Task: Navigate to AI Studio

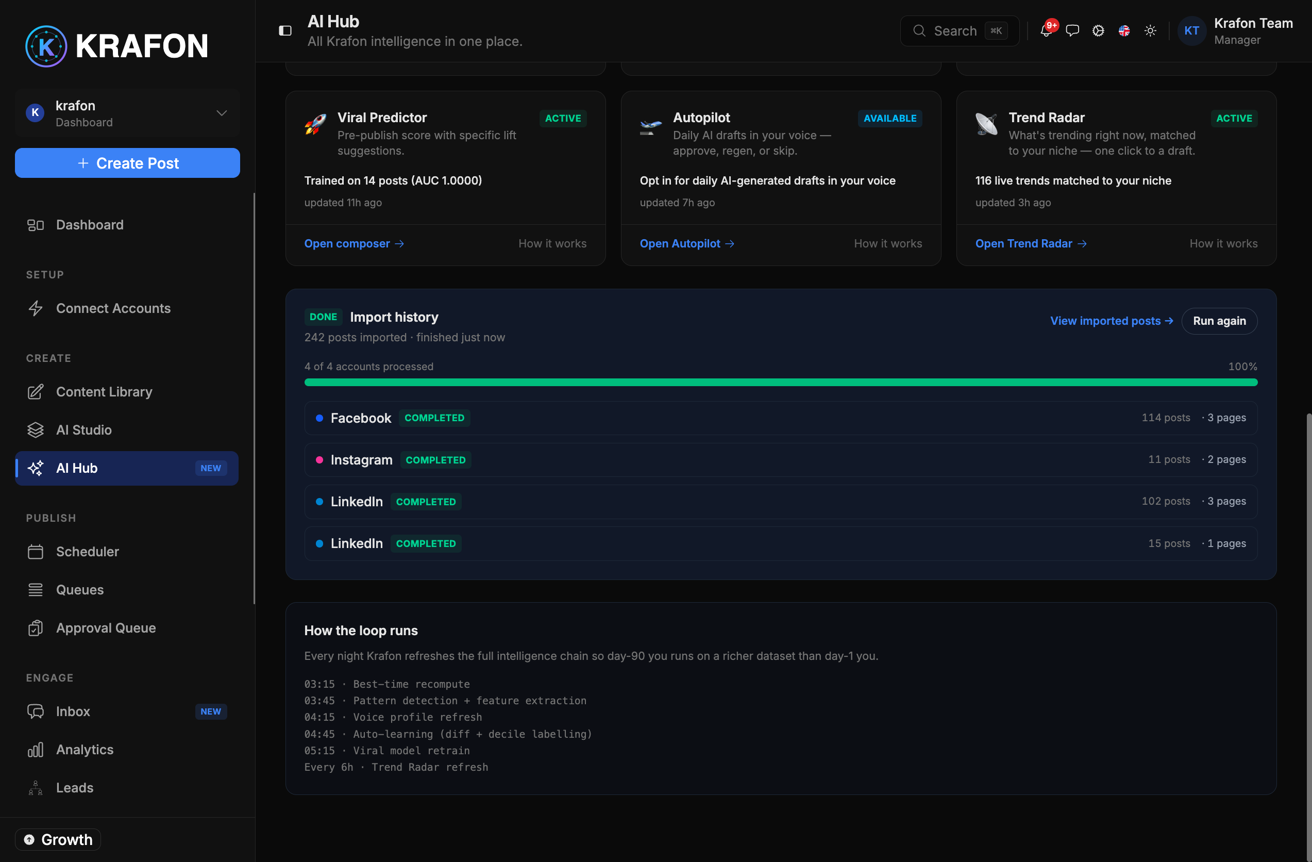Action: (127, 429)
